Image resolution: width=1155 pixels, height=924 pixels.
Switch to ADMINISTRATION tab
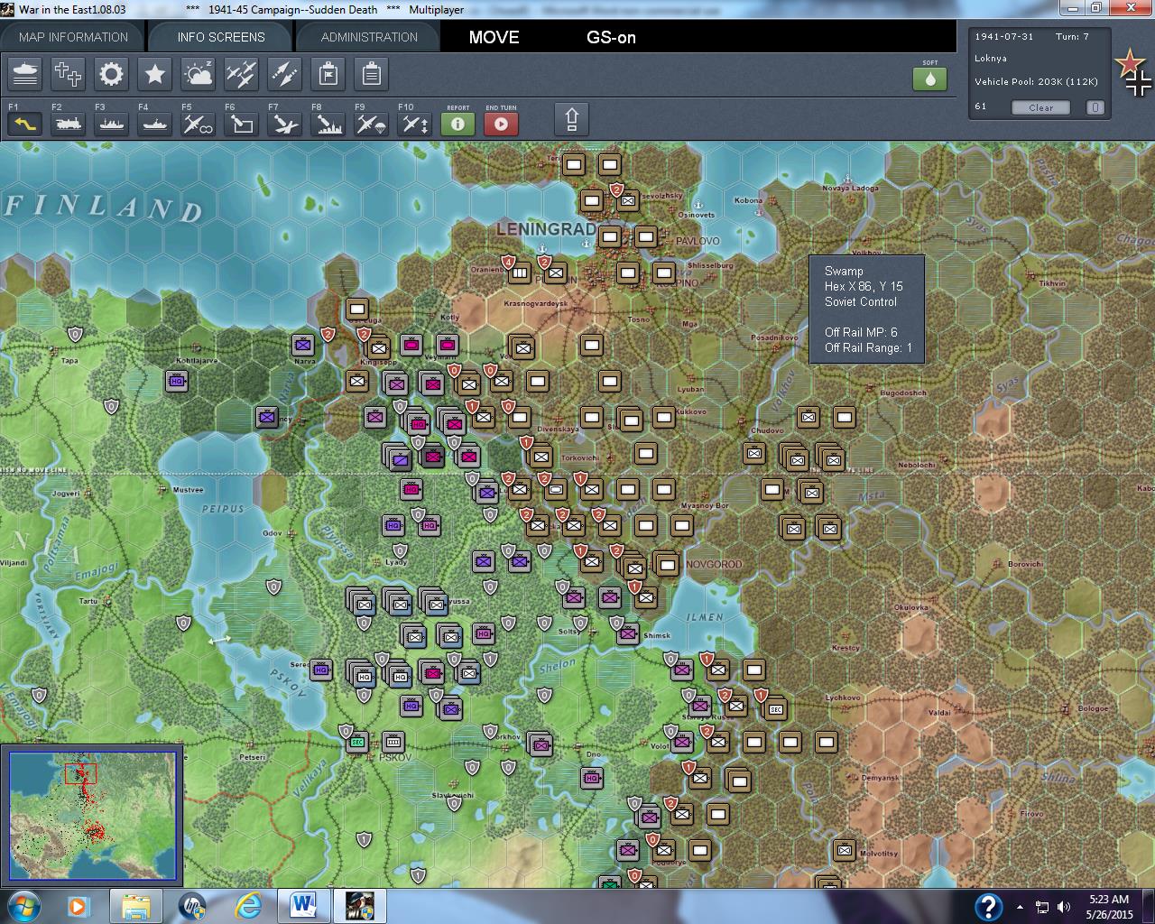pos(369,37)
